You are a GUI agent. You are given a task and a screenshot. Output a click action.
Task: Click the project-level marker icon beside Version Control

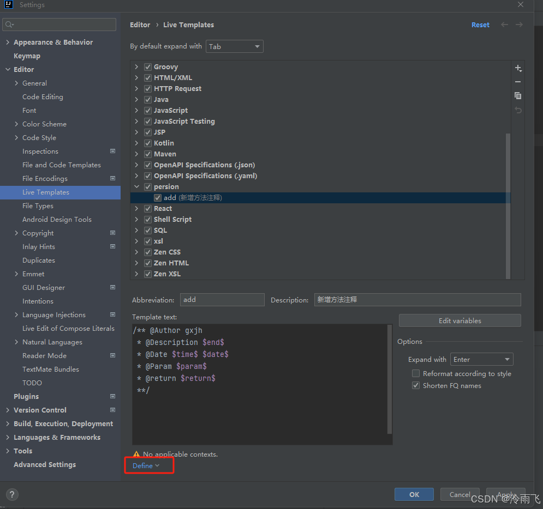(112, 410)
